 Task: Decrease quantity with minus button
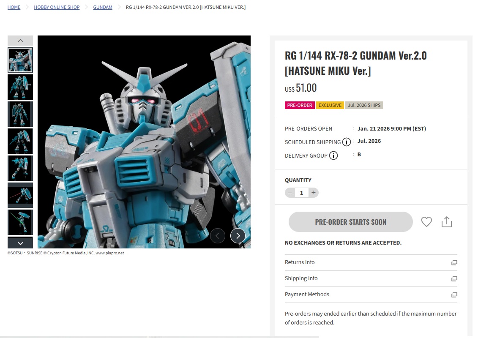coord(290,193)
